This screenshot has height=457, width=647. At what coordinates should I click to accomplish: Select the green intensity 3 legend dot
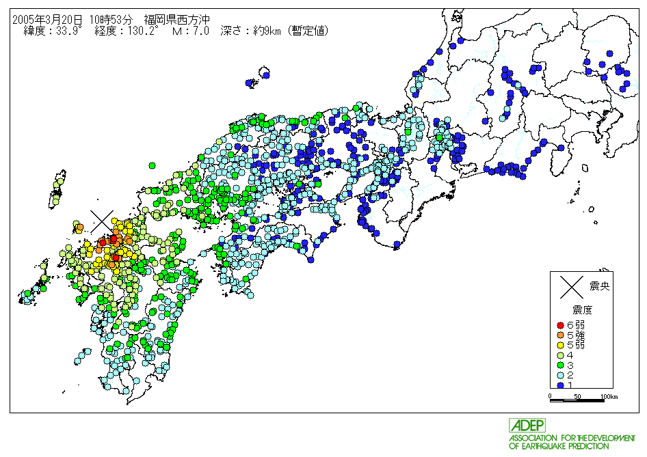(560, 365)
